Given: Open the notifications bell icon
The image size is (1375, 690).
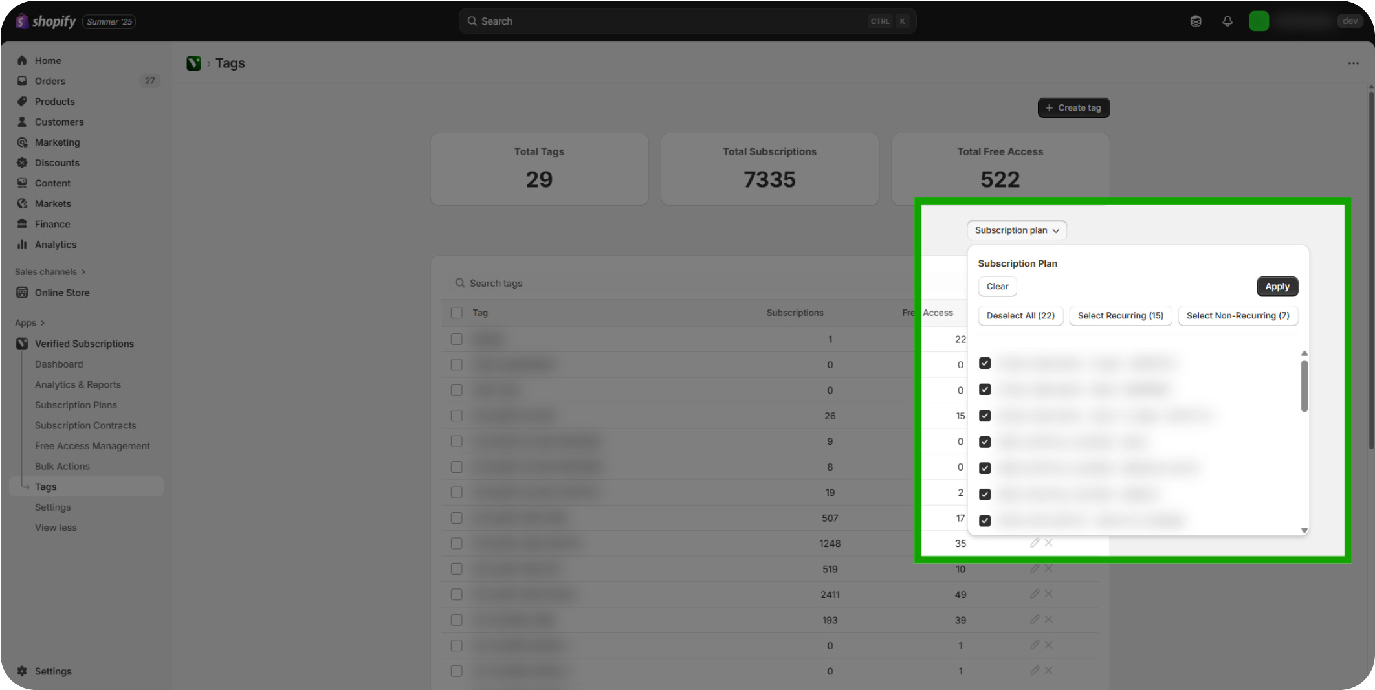Looking at the screenshot, I should 1227,21.
